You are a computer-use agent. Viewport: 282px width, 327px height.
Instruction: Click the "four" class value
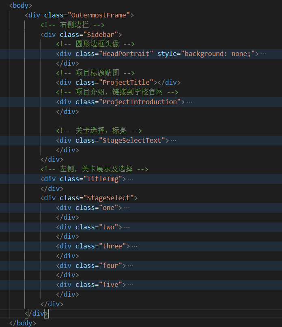110,266
